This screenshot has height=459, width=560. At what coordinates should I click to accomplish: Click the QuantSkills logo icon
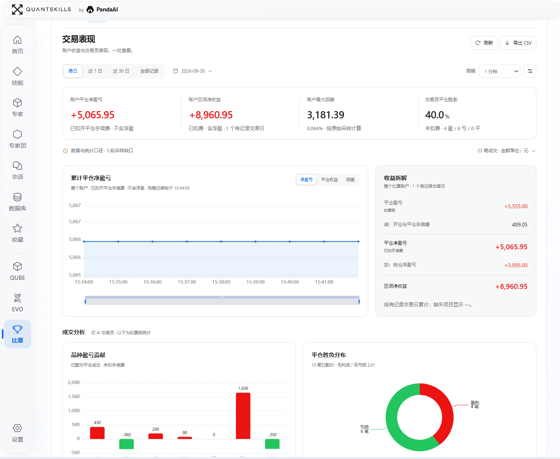tap(17, 10)
